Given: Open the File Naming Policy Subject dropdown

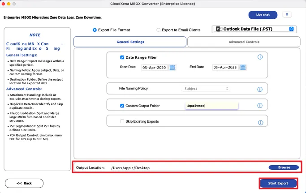Looking at the screenshot, I should tap(206, 89).
